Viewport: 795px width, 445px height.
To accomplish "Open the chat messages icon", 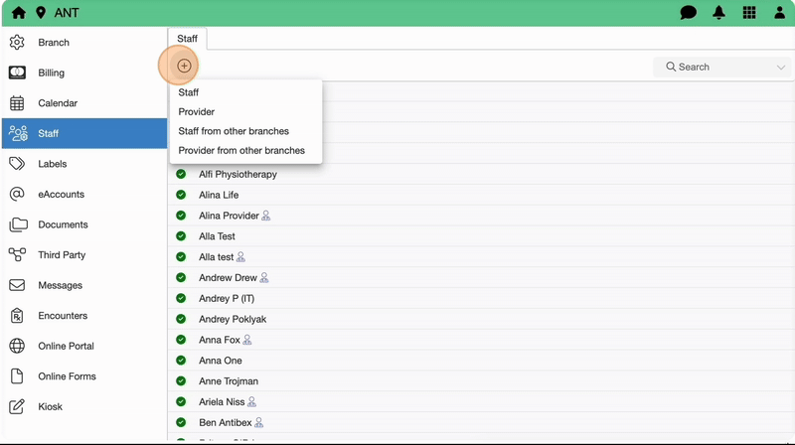I will (x=688, y=13).
